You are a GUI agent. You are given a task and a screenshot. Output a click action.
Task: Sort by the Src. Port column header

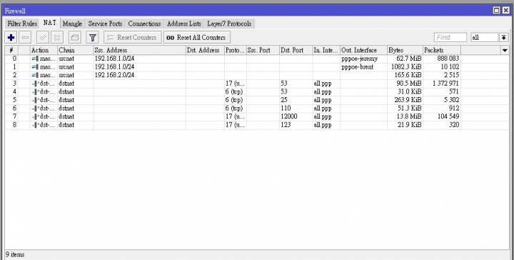click(263, 50)
